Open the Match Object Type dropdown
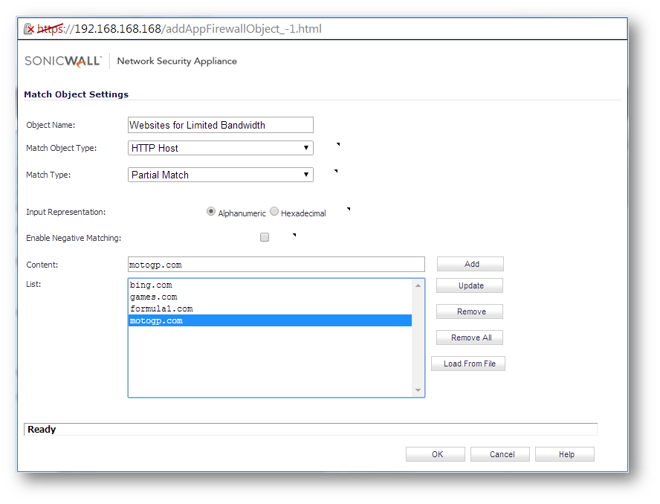Screen dimensions: 660x504 (221, 148)
